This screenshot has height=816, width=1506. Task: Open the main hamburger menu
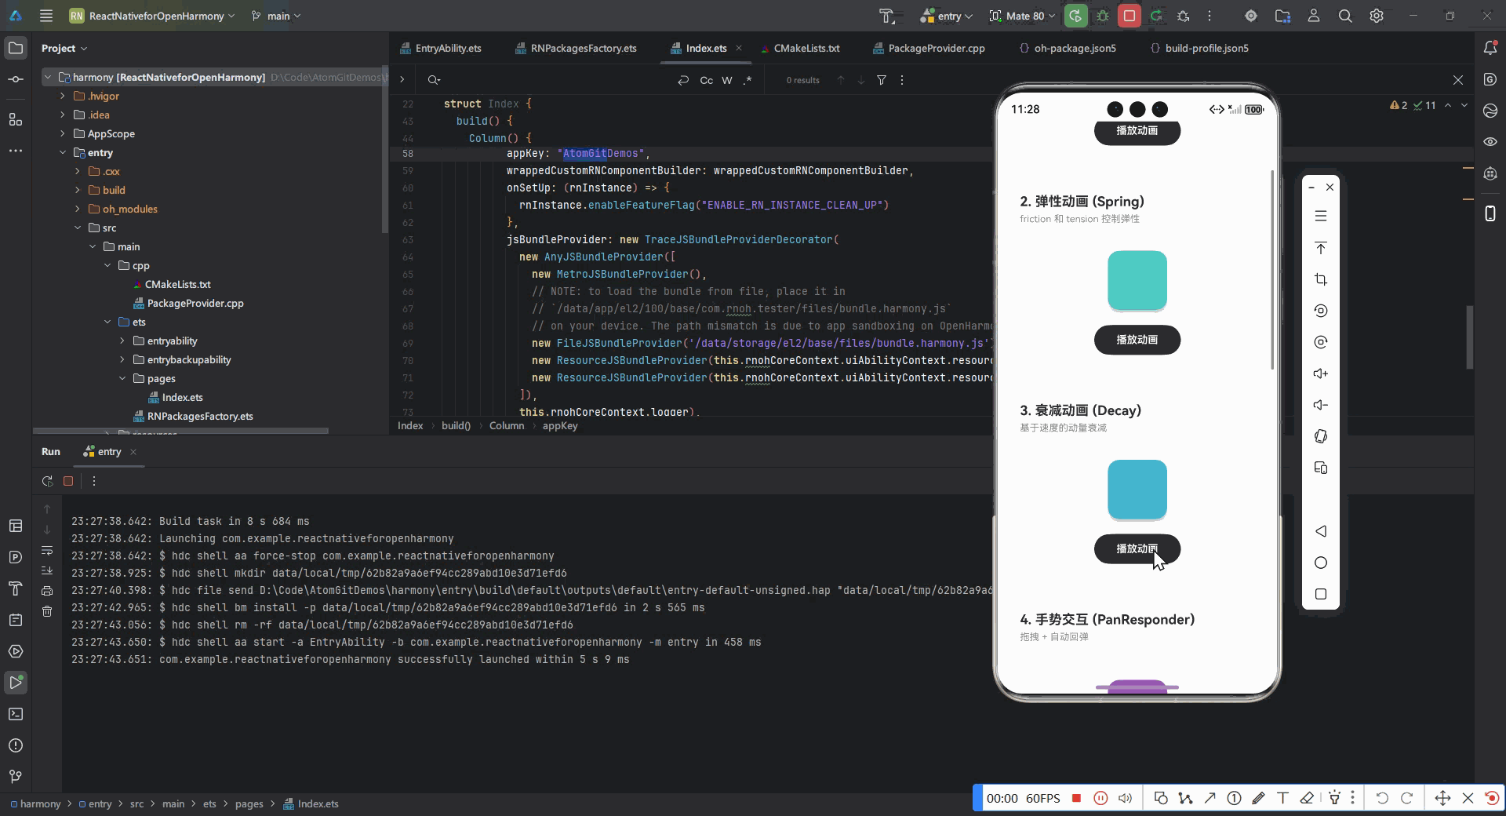46,16
